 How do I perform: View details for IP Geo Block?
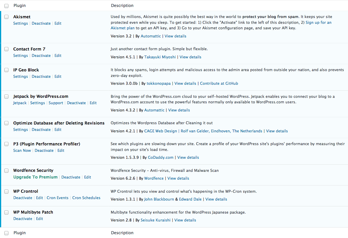click(185, 84)
